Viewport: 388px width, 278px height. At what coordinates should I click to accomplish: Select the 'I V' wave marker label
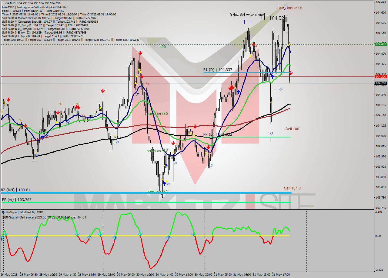[x=270, y=133]
